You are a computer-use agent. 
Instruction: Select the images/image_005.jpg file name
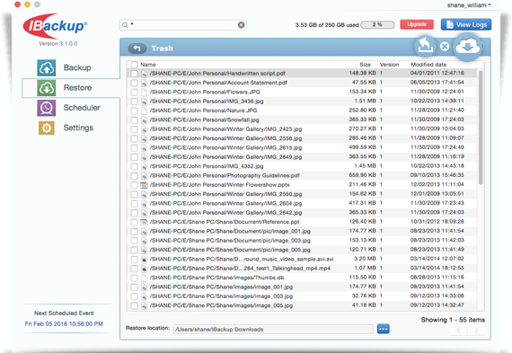pyautogui.click(x=221, y=305)
